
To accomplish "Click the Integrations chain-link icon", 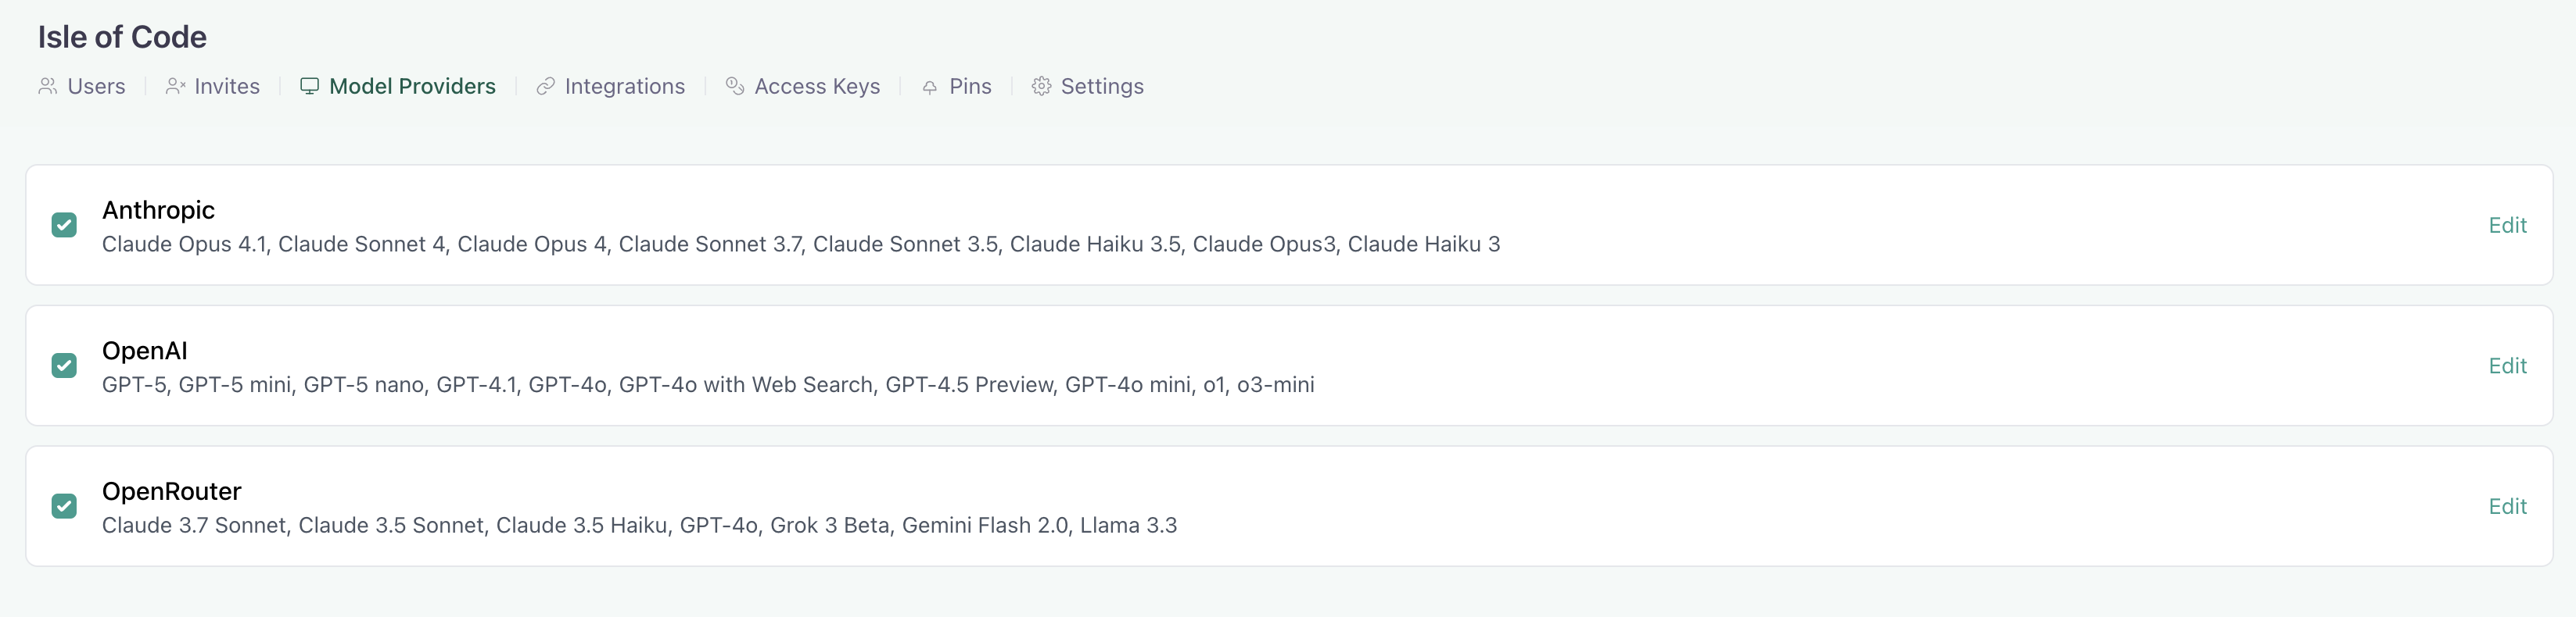I will click(x=545, y=87).
